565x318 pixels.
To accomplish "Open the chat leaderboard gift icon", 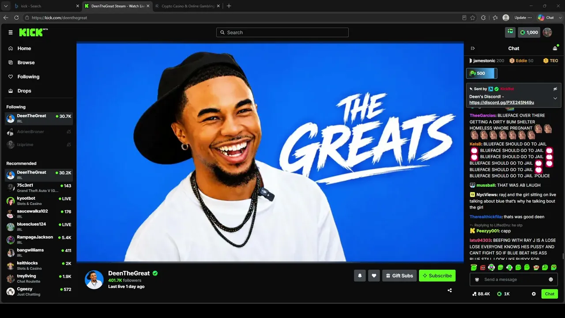I will coord(555,49).
